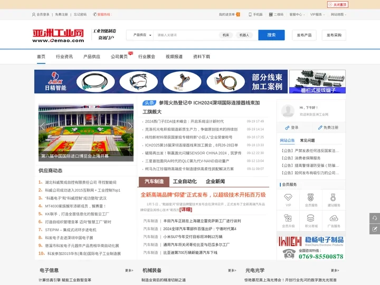Open the 行业展会 navigation item
This screenshot has height=285, width=380.
click(147, 56)
